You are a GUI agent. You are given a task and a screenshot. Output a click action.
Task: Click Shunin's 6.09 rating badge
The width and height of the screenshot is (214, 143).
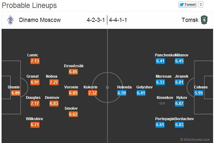pyautogui.click(x=16, y=93)
